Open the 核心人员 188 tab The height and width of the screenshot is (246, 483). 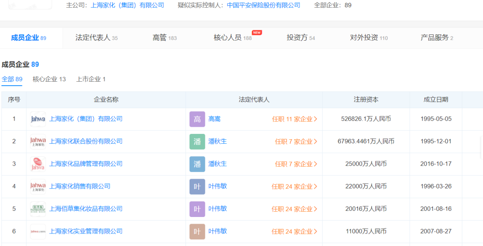tap(233, 38)
